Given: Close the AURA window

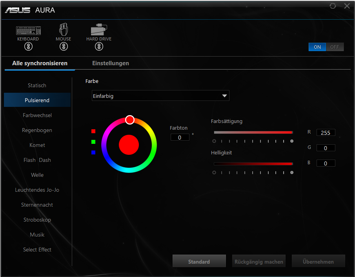Looking at the screenshot, I should [x=347, y=6].
